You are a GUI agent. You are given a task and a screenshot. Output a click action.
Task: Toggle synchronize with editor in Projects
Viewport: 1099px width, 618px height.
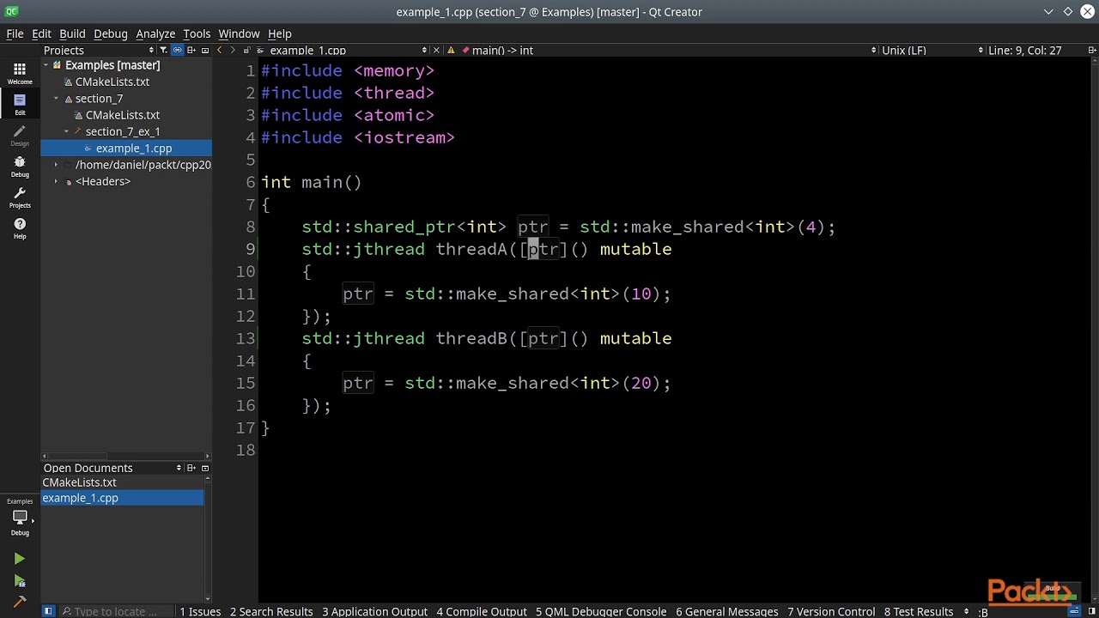coord(177,51)
